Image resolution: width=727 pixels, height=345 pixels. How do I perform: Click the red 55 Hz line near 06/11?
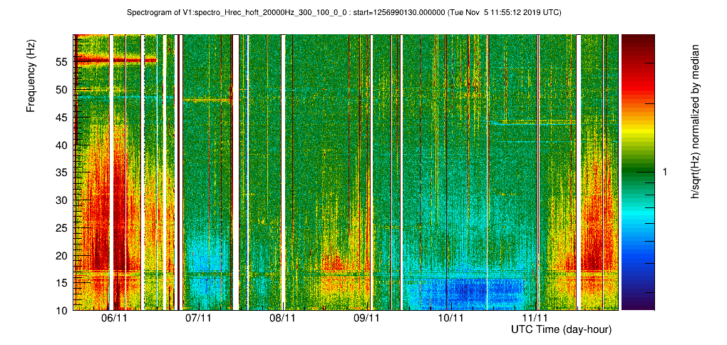115,60
